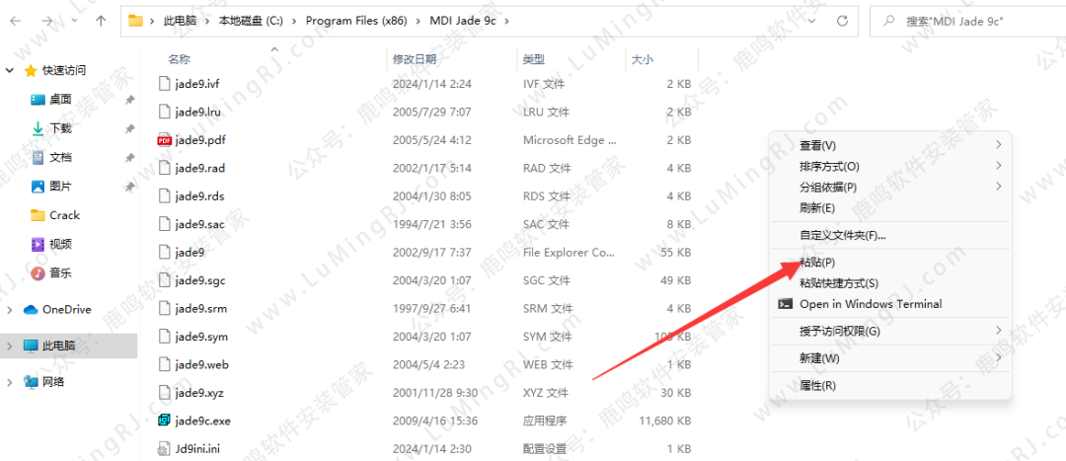Viewport: 1066px width, 461px height.
Task: Click the 11,680 KB size cell
Action: point(665,421)
